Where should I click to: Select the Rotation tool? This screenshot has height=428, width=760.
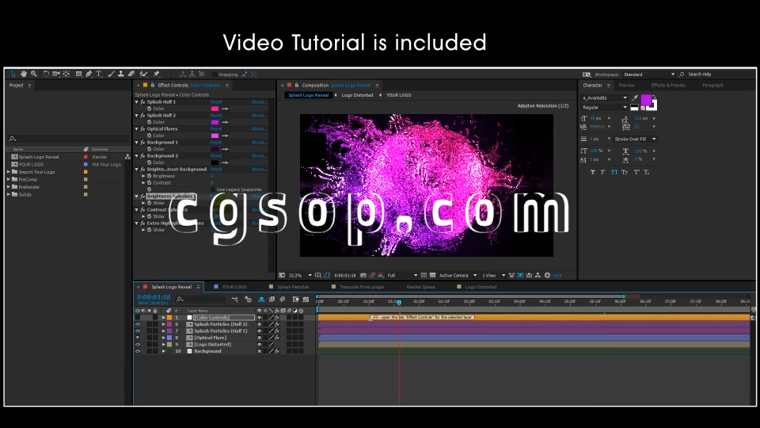pos(46,74)
